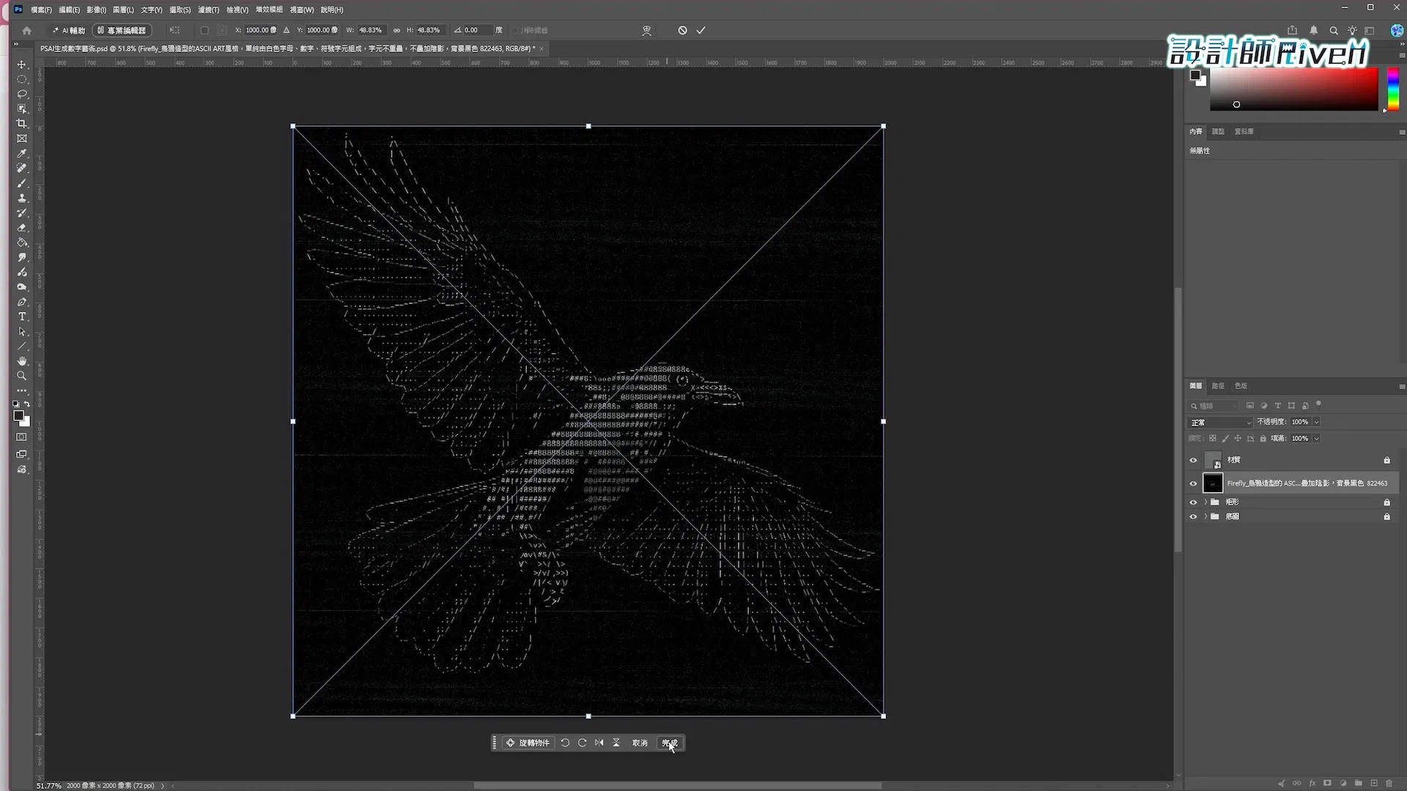Select the Brush tool
Image resolution: width=1407 pixels, height=791 pixels.
tap(21, 183)
